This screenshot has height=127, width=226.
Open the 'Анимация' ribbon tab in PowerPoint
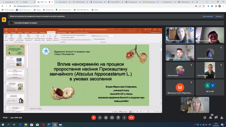pyautogui.click(x=42, y=32)
